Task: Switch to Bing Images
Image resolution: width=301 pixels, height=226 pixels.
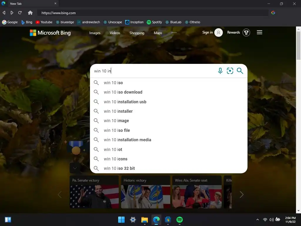Action: coord(95,33)
